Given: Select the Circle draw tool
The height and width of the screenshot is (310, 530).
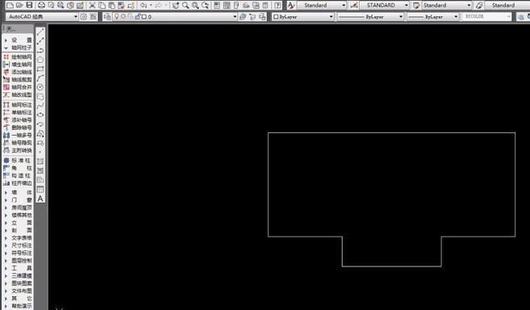Looking at the screenshot, I should [40, 87].
